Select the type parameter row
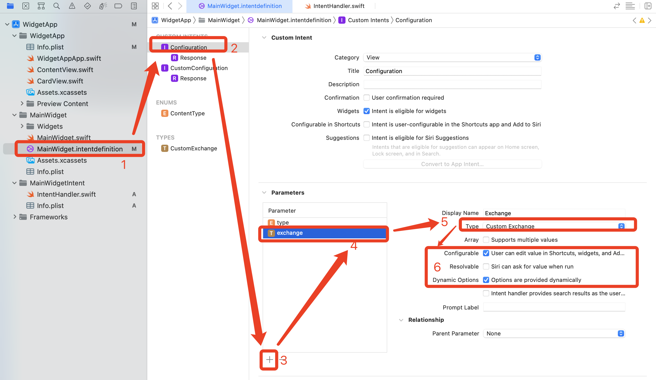 [324, 222]
